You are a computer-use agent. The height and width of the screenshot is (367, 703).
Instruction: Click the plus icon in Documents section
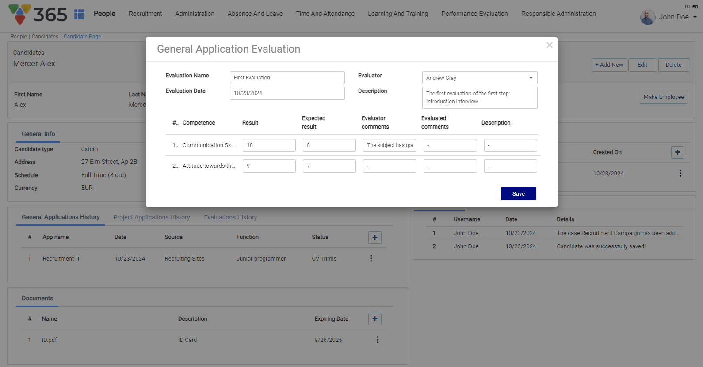(375, 319)
